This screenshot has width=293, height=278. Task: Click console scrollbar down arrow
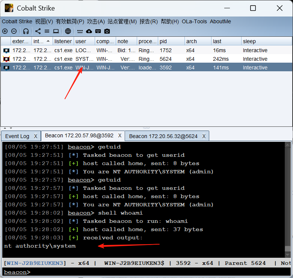(288, 255)
